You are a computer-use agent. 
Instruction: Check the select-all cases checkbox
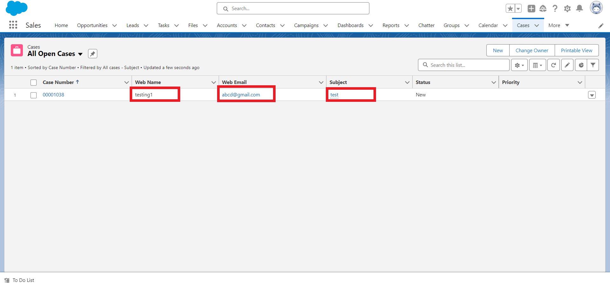(34, 82)
